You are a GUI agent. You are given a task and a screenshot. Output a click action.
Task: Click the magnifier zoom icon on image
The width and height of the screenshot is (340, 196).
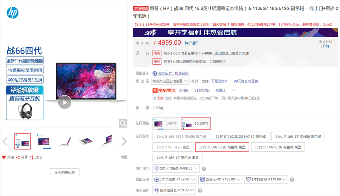click(x=123, y=123)
